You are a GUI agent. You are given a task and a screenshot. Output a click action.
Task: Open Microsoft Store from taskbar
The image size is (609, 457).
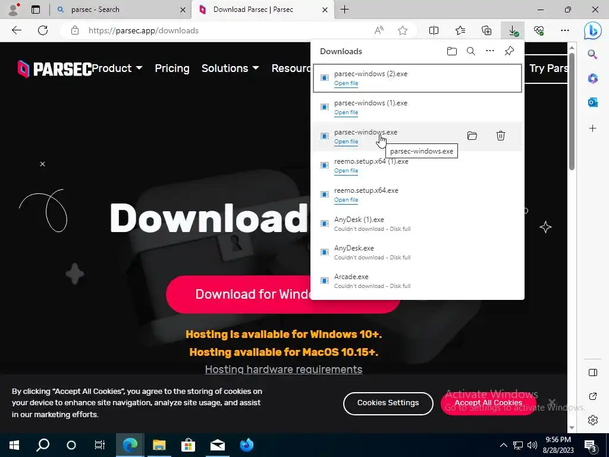pos(188,445)
